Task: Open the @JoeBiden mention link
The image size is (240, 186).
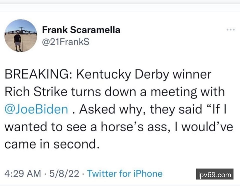Action: pos(36,109)
